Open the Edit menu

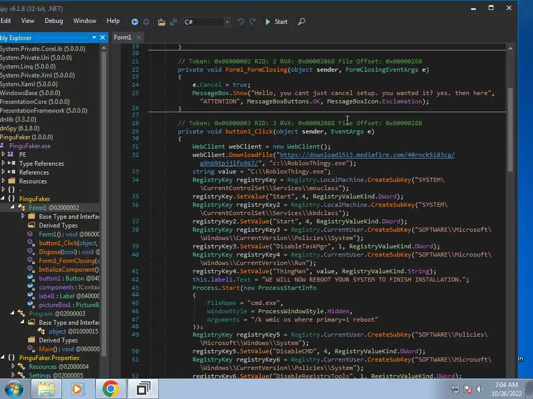point(5,21)
